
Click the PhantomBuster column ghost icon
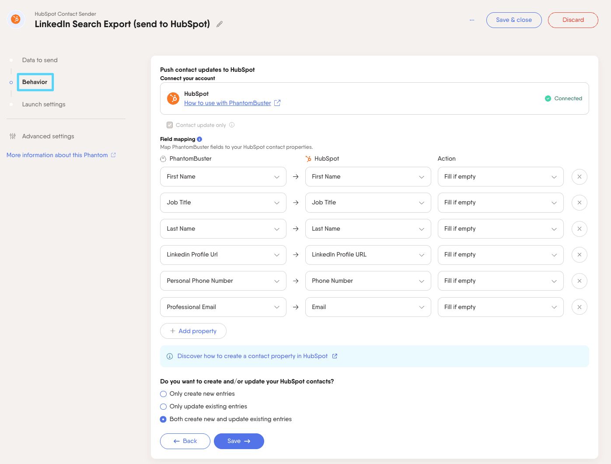click(x=163, y=159)
